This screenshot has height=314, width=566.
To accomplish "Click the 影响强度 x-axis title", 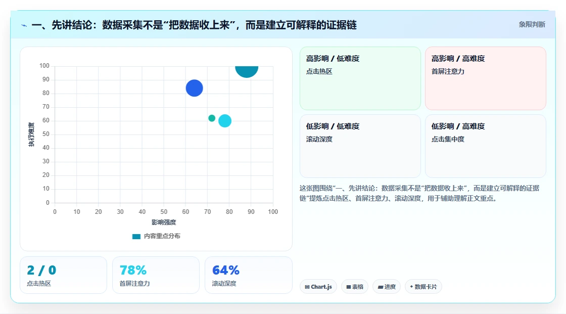I will [164, 222].
